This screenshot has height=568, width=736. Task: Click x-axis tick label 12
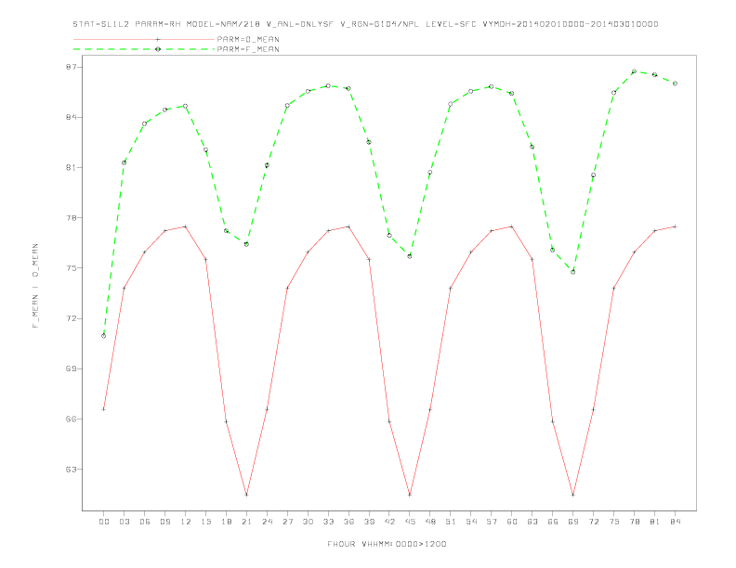(x=186, y=522)
